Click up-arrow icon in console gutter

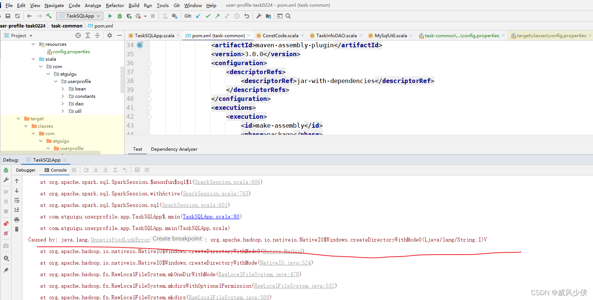coord(17,181)
